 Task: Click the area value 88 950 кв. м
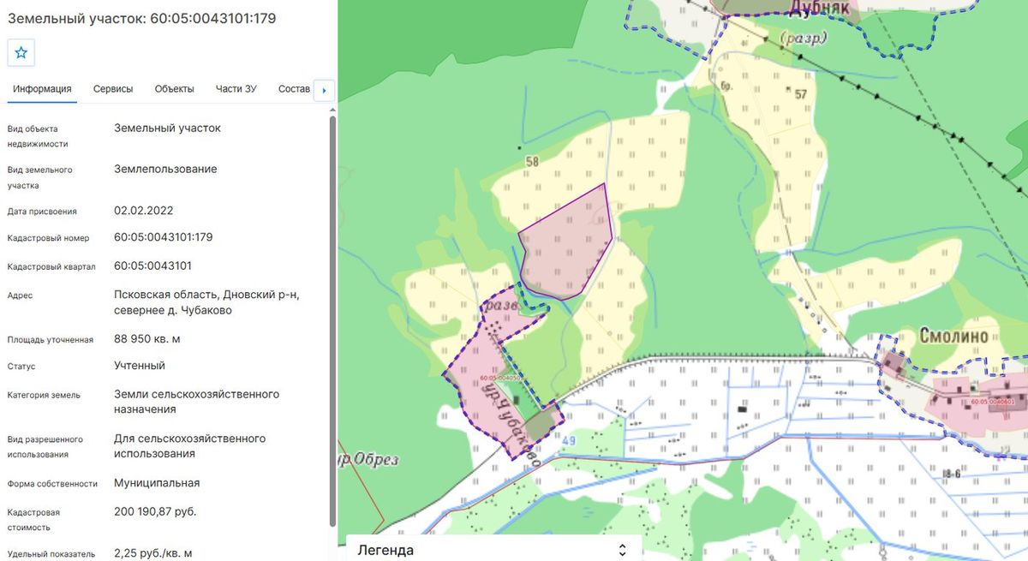pyautogui.click(x=147, y=338)
